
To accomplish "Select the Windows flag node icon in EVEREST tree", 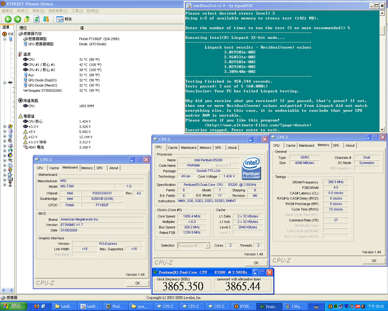I will point(10,126).
